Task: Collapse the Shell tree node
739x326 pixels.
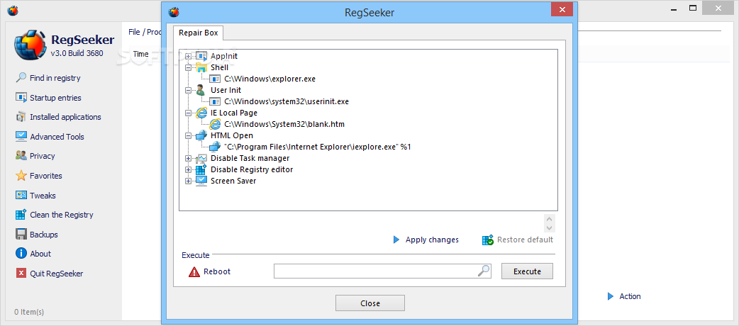Action: pos(188,67)
